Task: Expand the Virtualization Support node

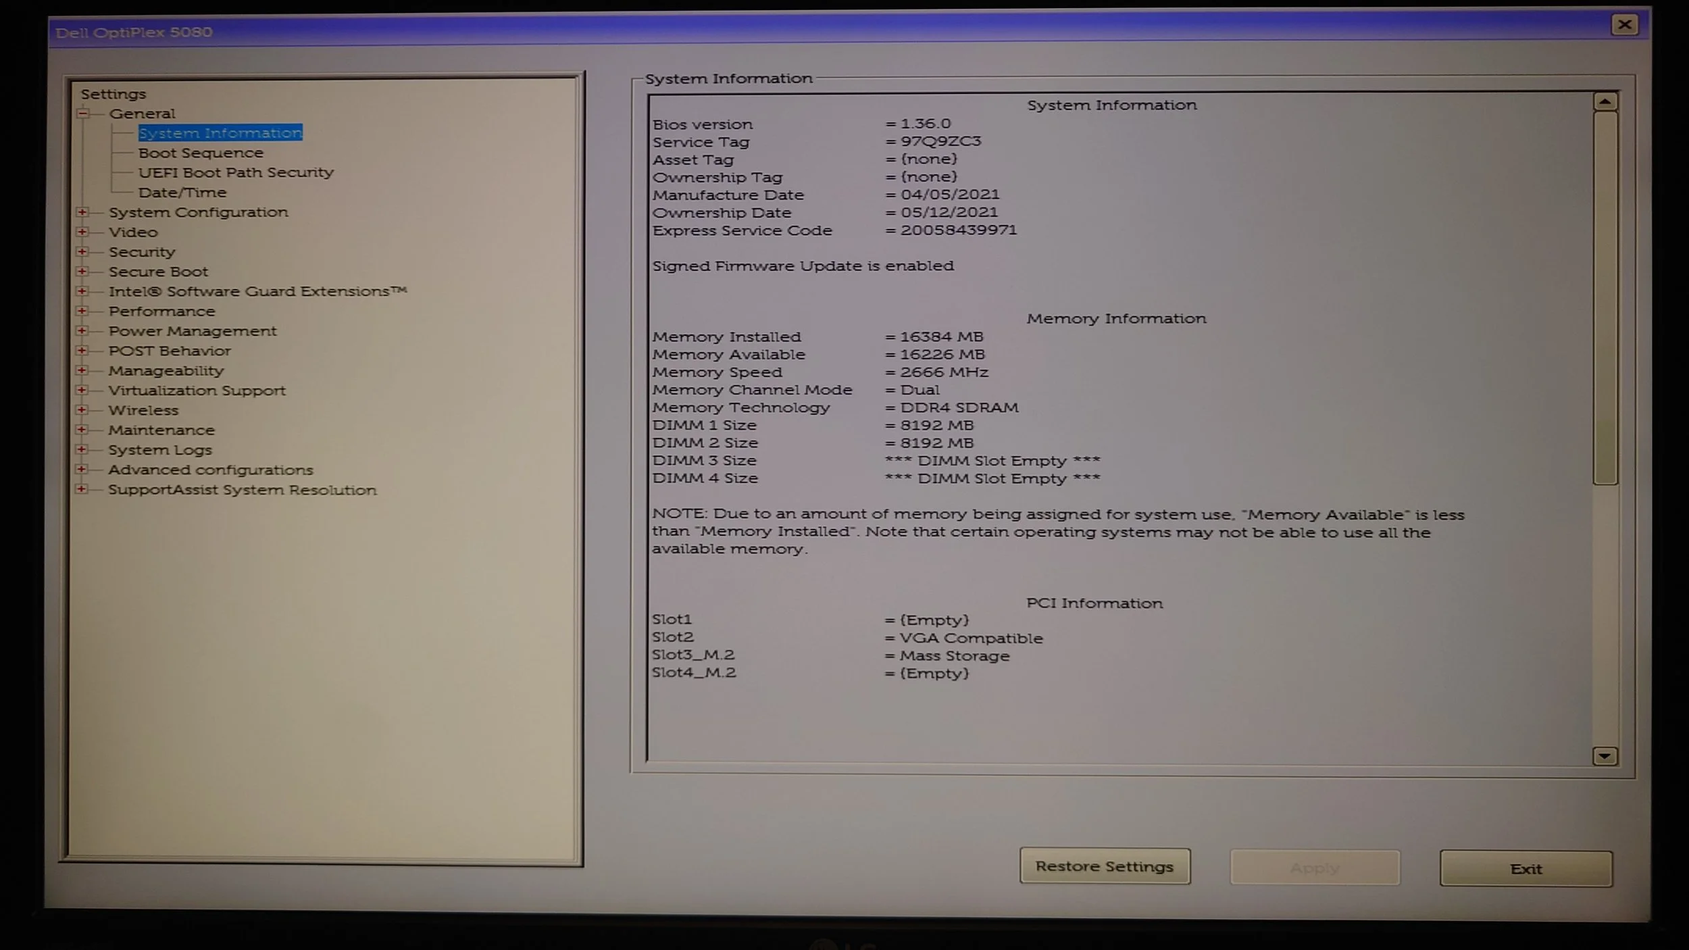Action: coord(82,390)
